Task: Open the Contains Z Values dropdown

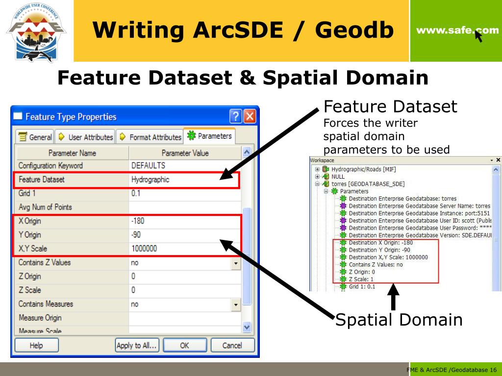Action: click(236, 263)
